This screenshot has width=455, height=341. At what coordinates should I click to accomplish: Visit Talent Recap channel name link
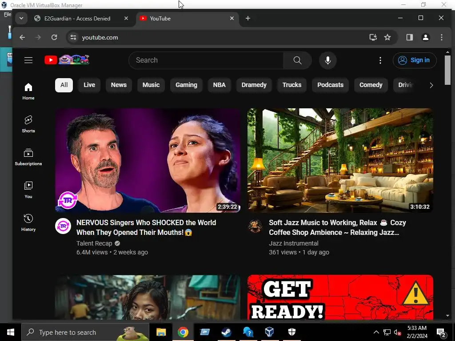pos(94,243)
